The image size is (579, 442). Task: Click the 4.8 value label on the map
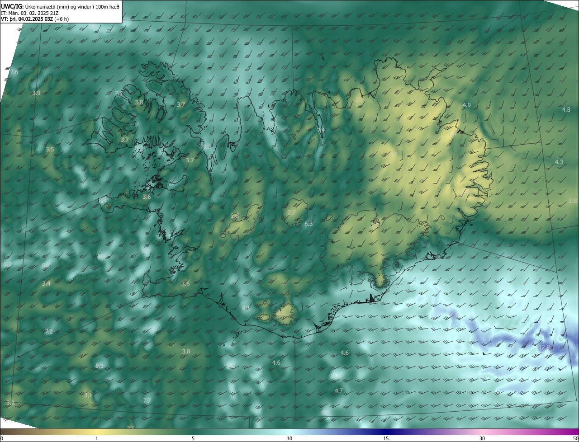tap(566, 109)
